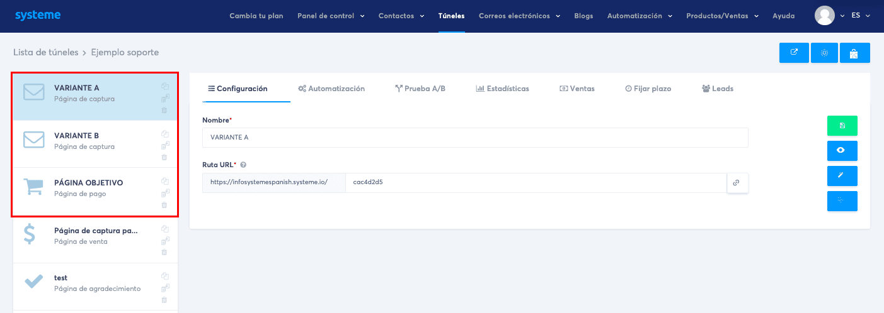The image size is (884, 313).
Task: Click Cambia tu plan link
Action: click(256, 16)
